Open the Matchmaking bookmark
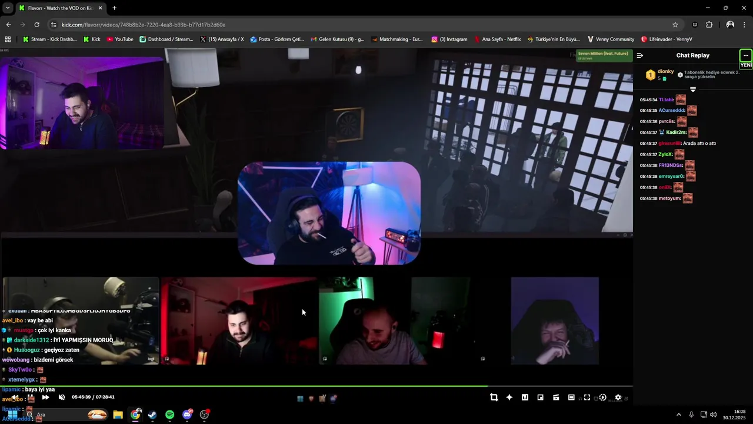The height and width of the screenshot is (424, 753). pyautogui.click(x=397, y=39)
